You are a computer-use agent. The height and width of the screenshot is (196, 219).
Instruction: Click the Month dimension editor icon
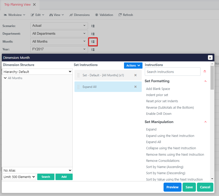click(x=93, y=42)
